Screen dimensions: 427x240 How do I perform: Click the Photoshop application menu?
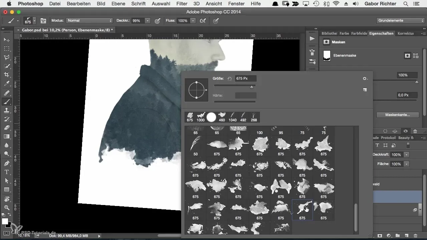(x=31, y=4)
